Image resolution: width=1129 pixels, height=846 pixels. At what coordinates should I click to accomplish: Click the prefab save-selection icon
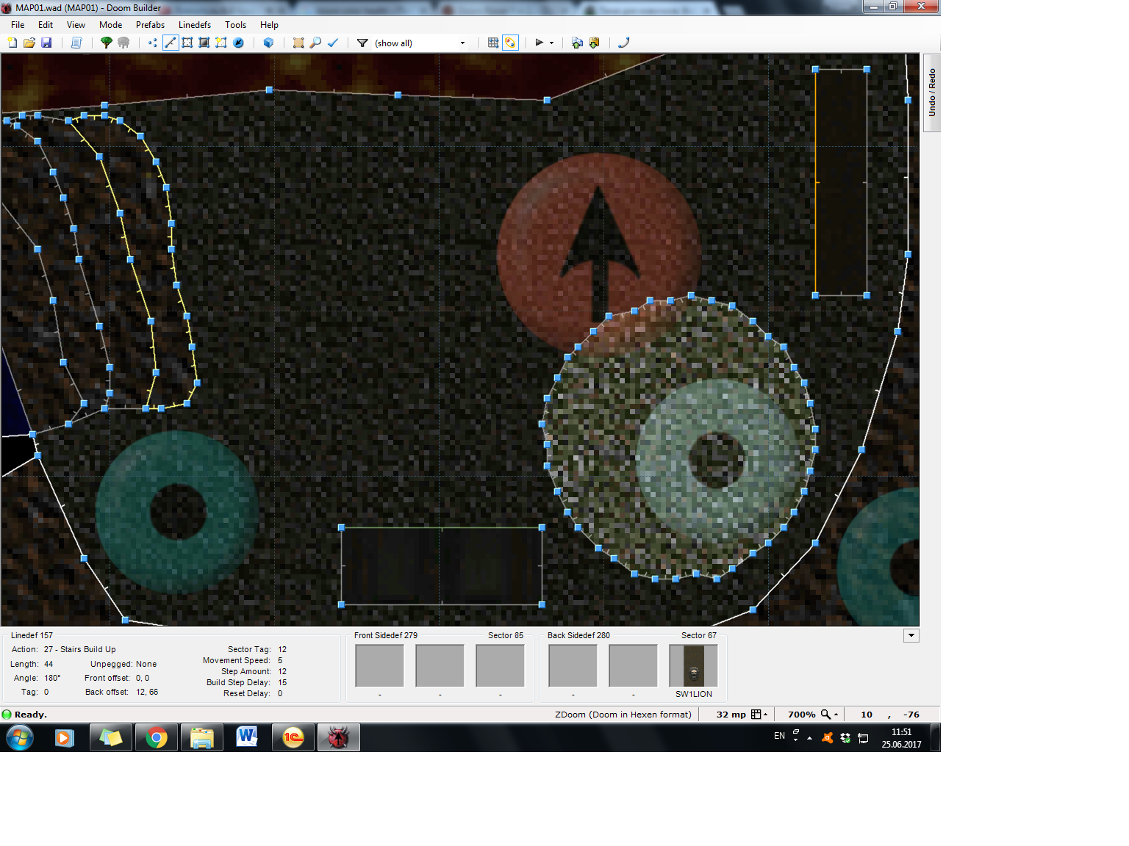[x=594, y=43]
